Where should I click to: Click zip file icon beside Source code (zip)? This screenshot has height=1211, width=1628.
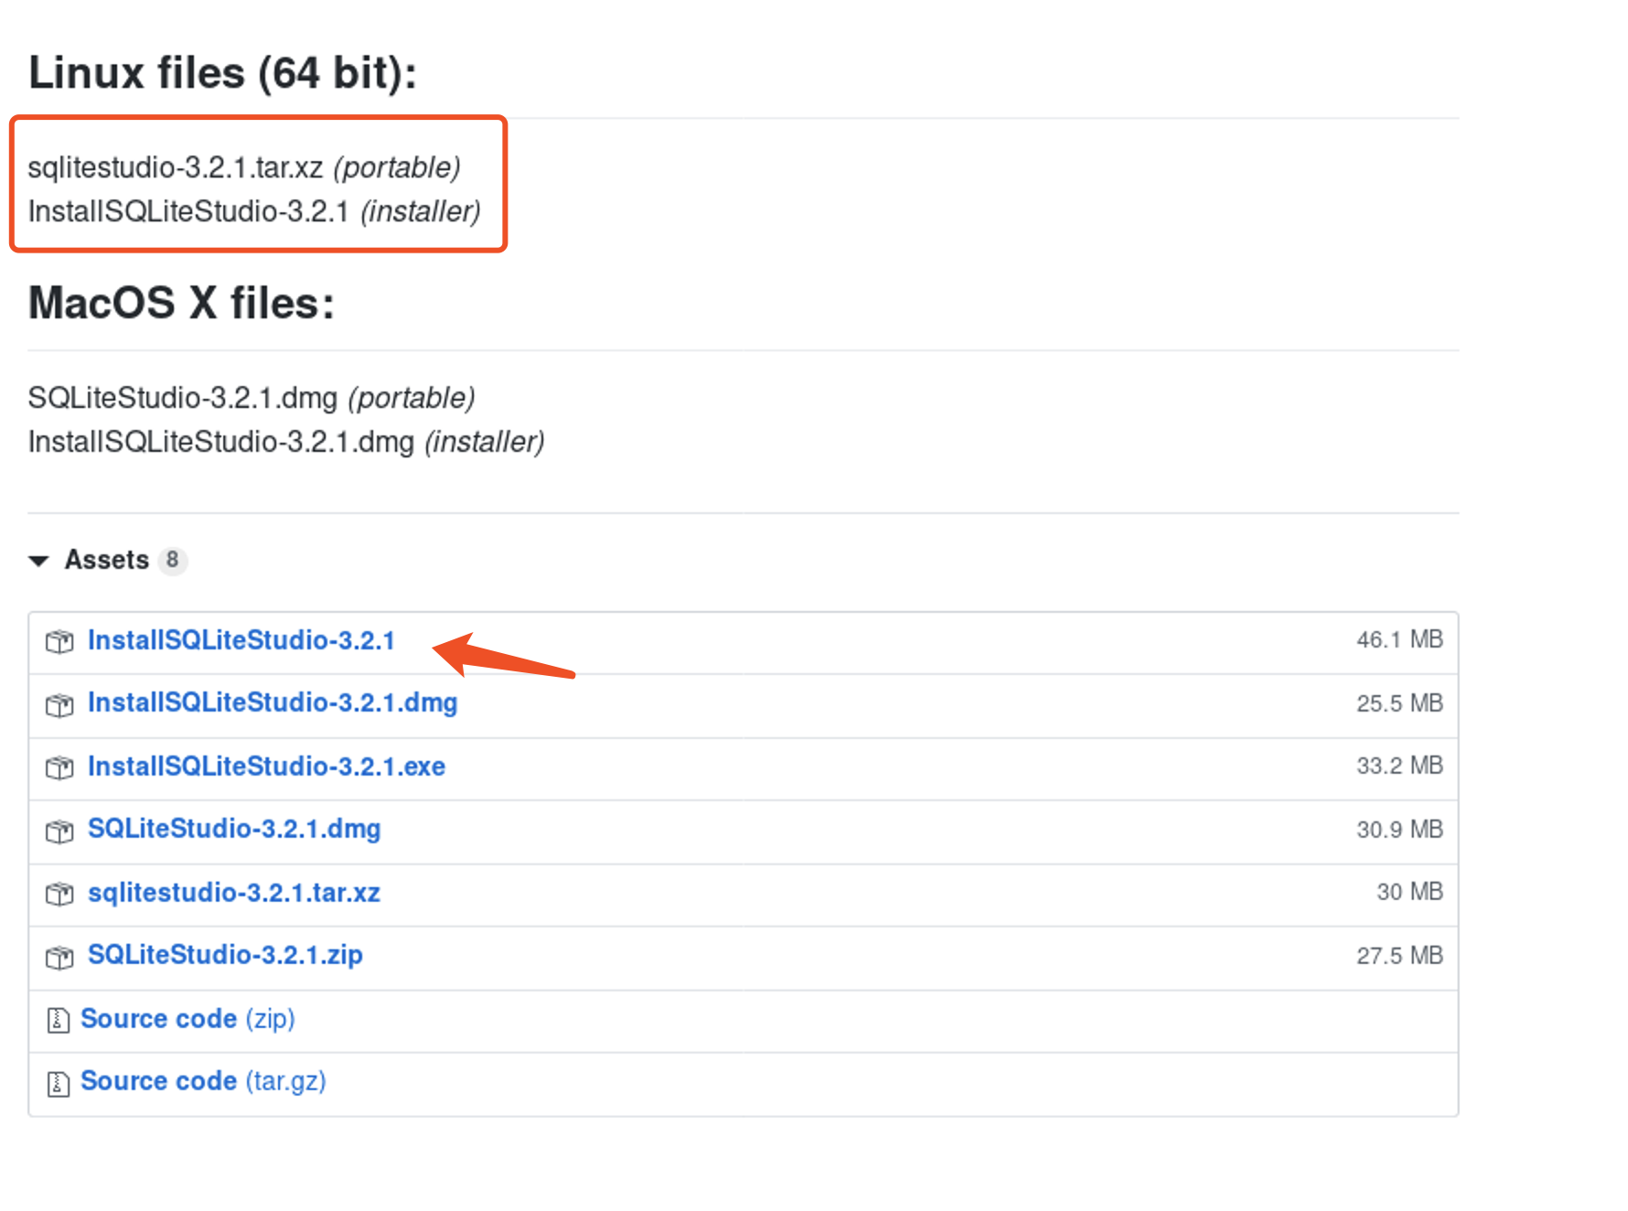pyautogui.click(x=58, y=1020)
